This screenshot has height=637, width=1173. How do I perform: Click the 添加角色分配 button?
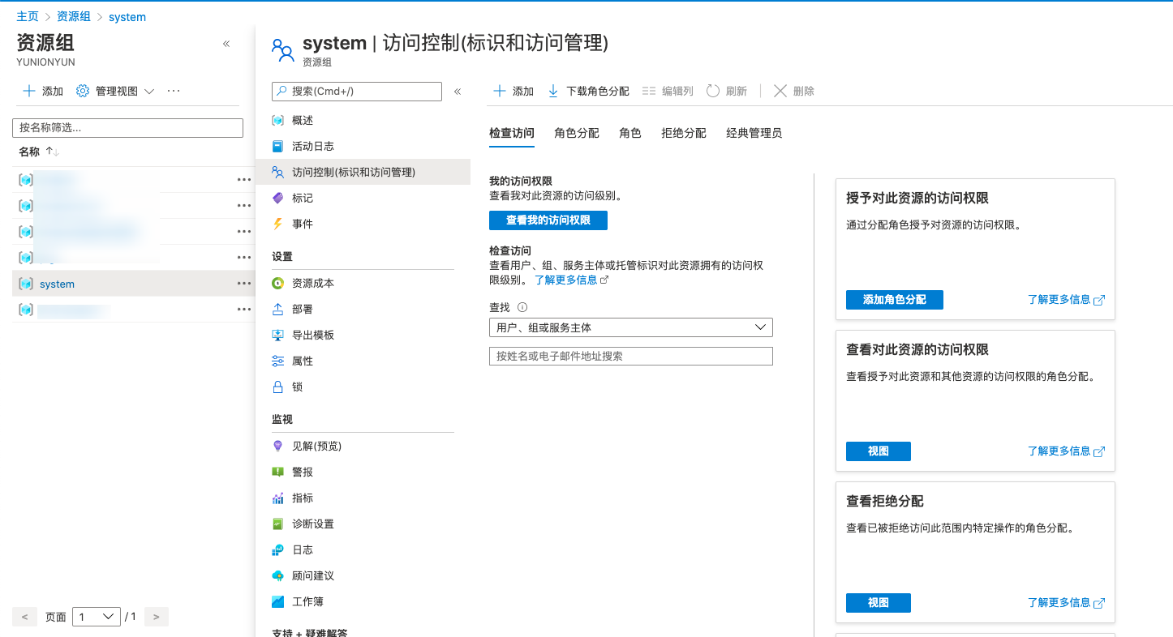(894, 300)
